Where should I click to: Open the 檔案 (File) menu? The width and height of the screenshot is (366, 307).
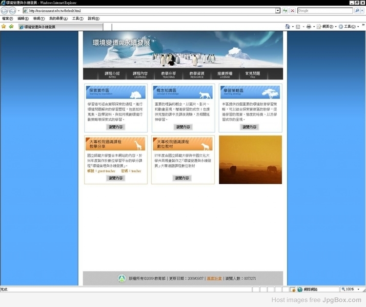[7, 19]
